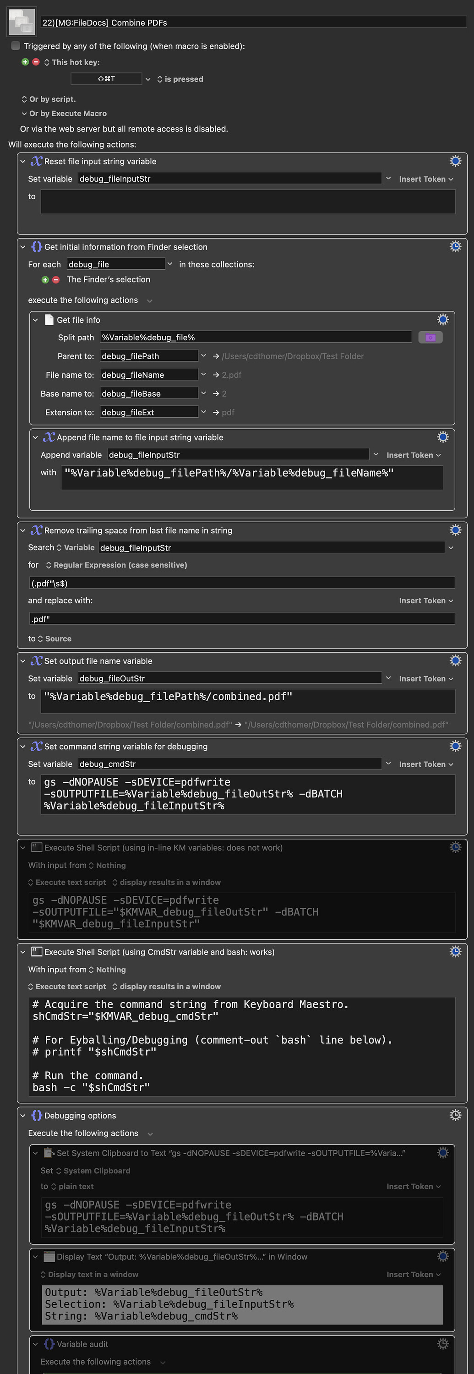Viewport: 474px width, 1374px height.
Task: Click the bash script text area
Action: point(243,1047)
